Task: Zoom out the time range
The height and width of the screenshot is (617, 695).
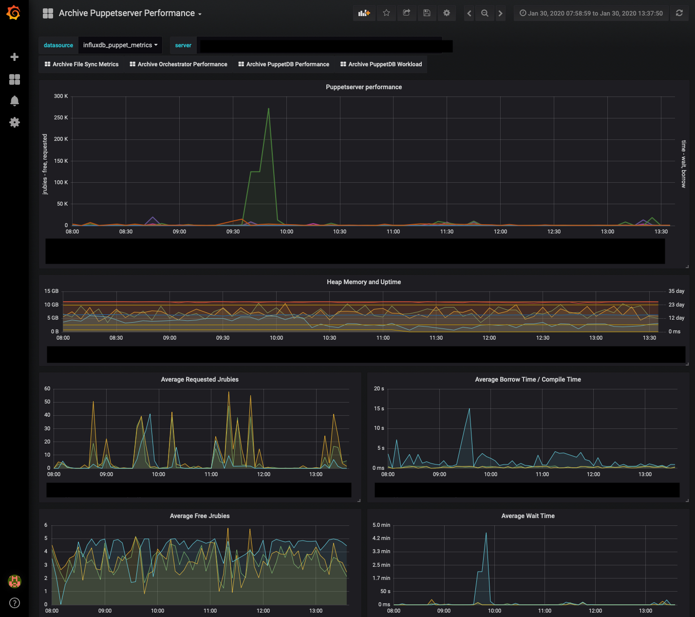Action: [485, 13]
